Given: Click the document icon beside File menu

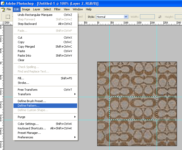Looking at the screenshot, I should (x=3, y=9).
